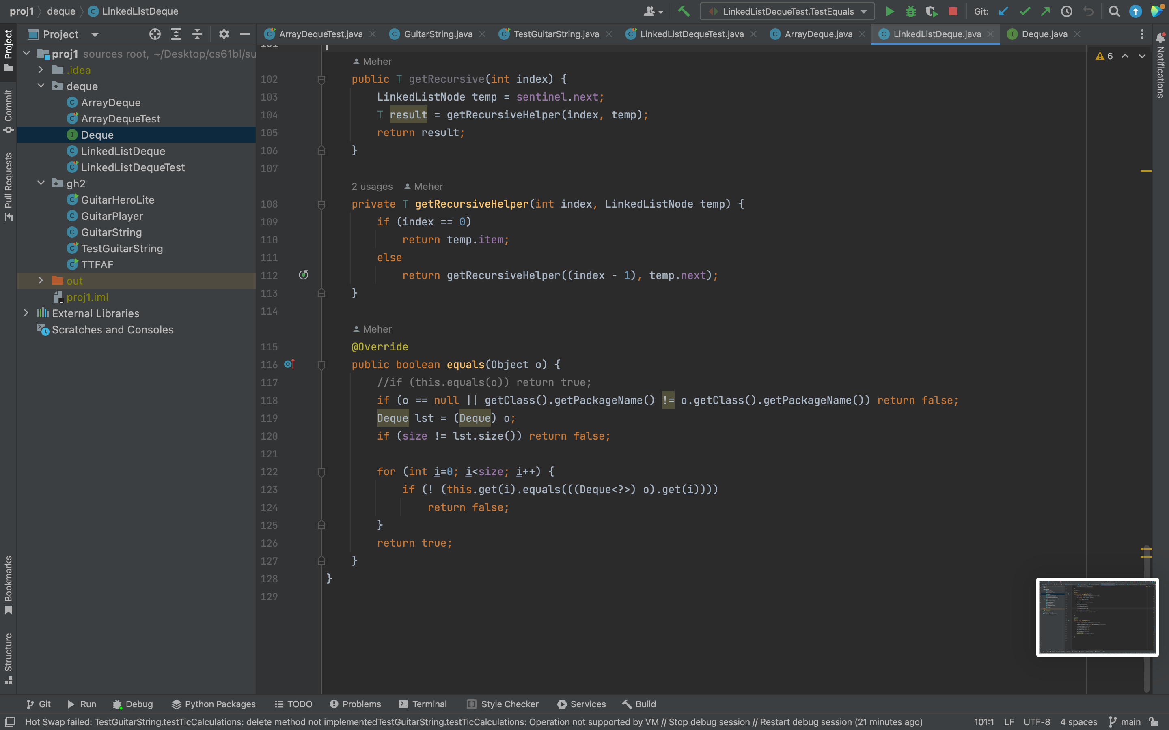
Task: Expand the out folder
Action: [x=41, y=281]
